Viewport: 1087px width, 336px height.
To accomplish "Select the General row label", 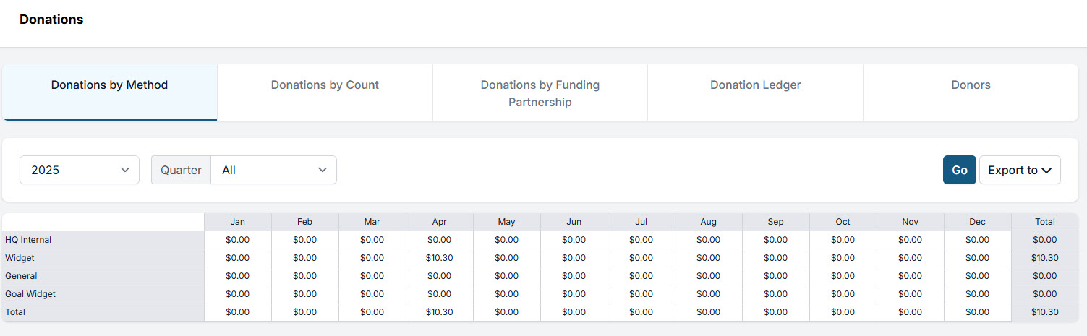I will [21, 276].
